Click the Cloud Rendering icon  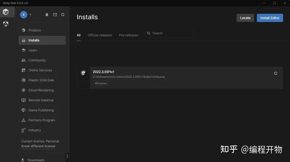24,90
